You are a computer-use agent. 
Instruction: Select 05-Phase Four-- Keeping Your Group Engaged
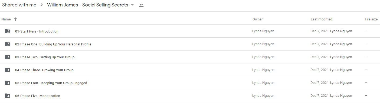(190, 83)
